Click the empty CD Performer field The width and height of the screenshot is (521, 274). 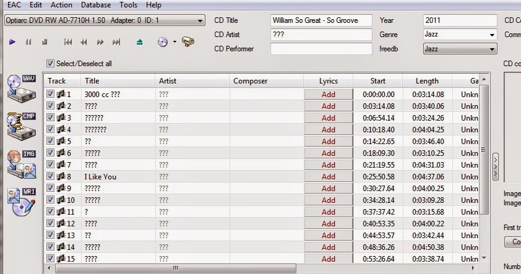click(321, 49)
